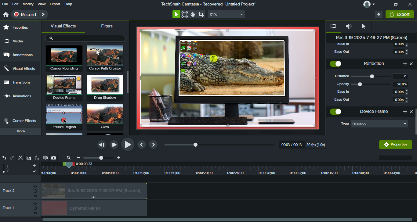The height and width of the screenshot is (222, 417).
Task: Open the Device Frame Type dropdown
Action: coord(379,124)
